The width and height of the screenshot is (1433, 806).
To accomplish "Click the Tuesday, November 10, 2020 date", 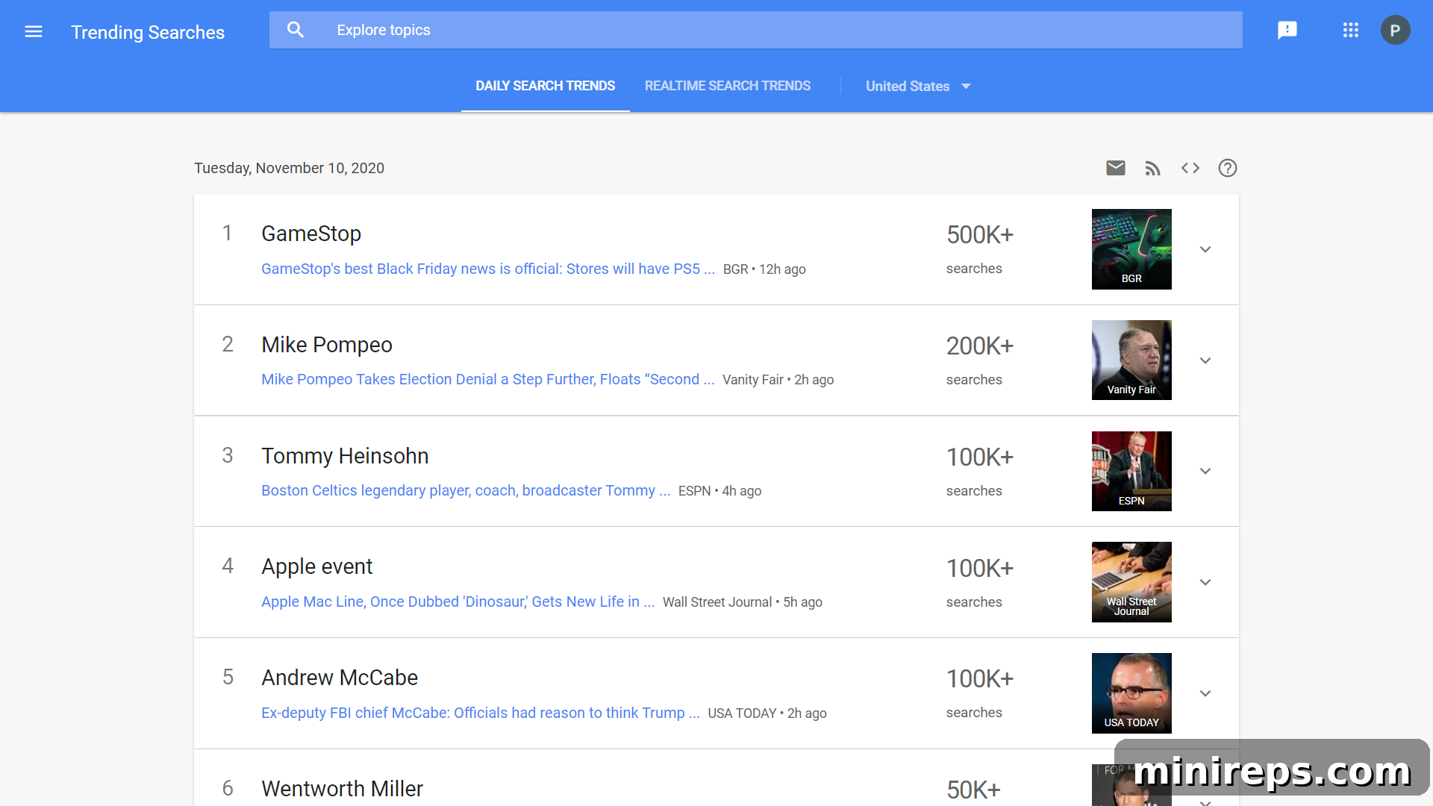I will (289, 168).
